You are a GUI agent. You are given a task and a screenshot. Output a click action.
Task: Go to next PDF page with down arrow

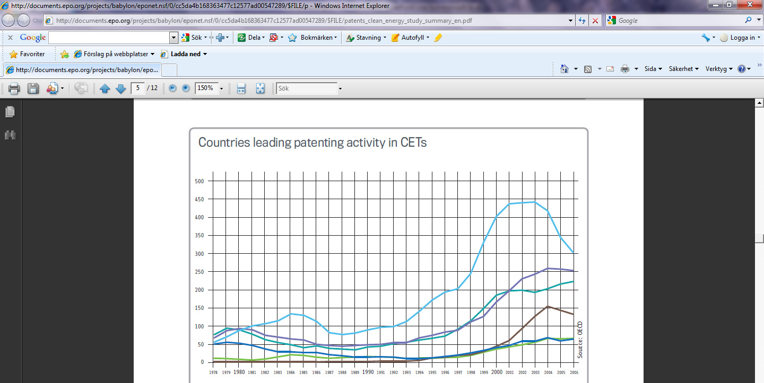120,88
